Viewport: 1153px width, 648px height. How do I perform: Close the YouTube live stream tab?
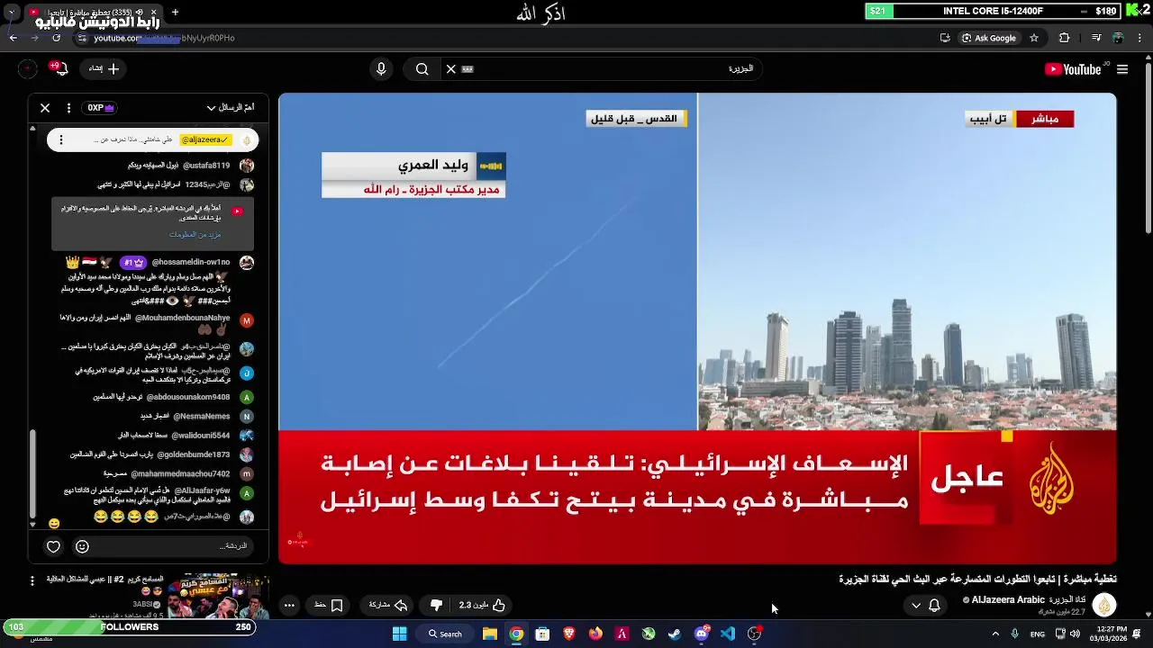coord(155,13)
